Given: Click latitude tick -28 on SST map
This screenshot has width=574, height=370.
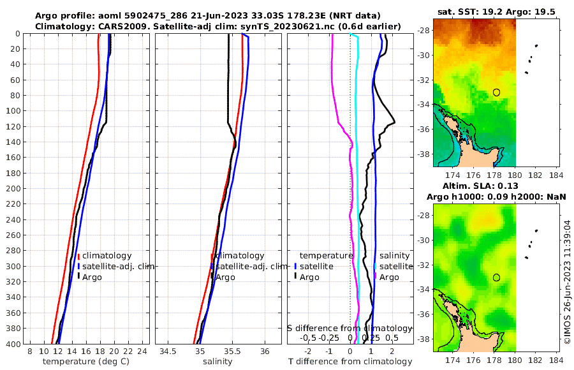Looking at the screenshot, I should click(x=423, y=31).
